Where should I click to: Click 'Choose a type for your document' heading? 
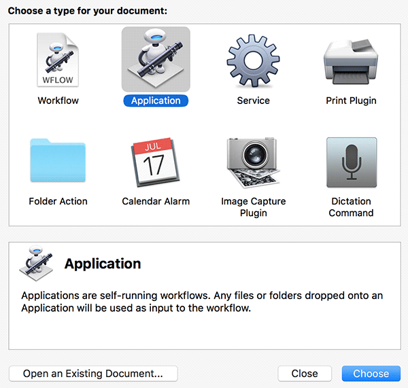pos(88,11)
